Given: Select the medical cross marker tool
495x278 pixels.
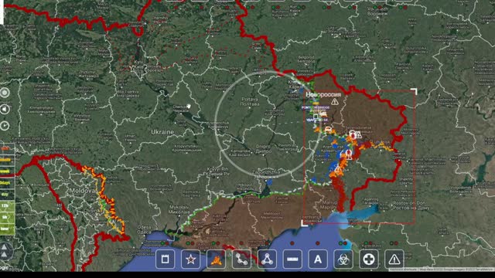Looking at the screenshot, I should (369, 259).
